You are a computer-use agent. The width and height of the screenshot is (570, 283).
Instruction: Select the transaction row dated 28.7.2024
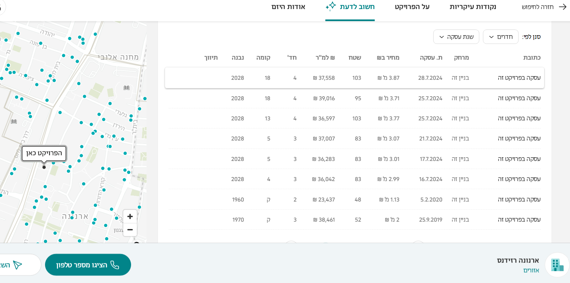click(x=354, y=78)
